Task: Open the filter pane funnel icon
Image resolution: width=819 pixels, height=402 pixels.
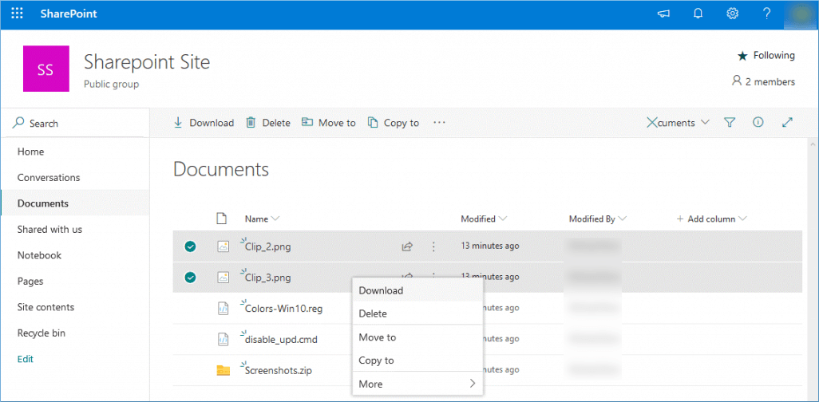Action: pyautogui.click(x=729, y=123)
